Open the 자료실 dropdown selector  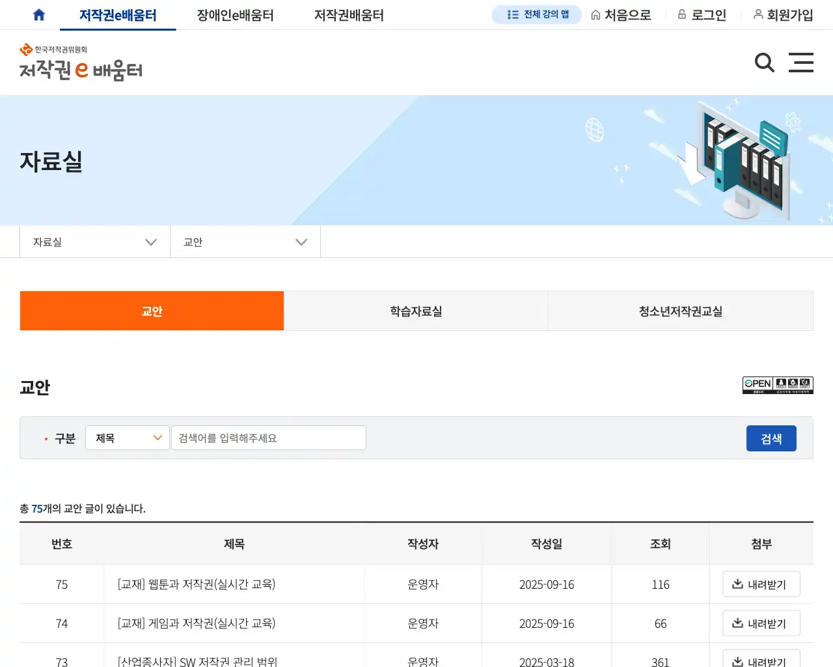[94, 242]
